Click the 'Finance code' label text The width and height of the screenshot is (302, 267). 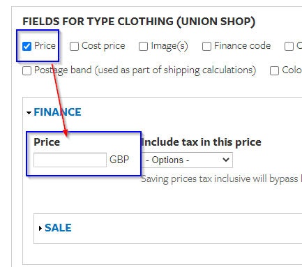pyautogui.click(x=243, y=45)
